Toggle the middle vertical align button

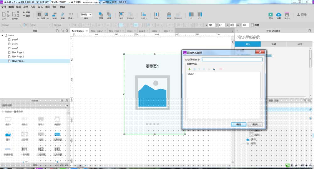pos(136,25)
